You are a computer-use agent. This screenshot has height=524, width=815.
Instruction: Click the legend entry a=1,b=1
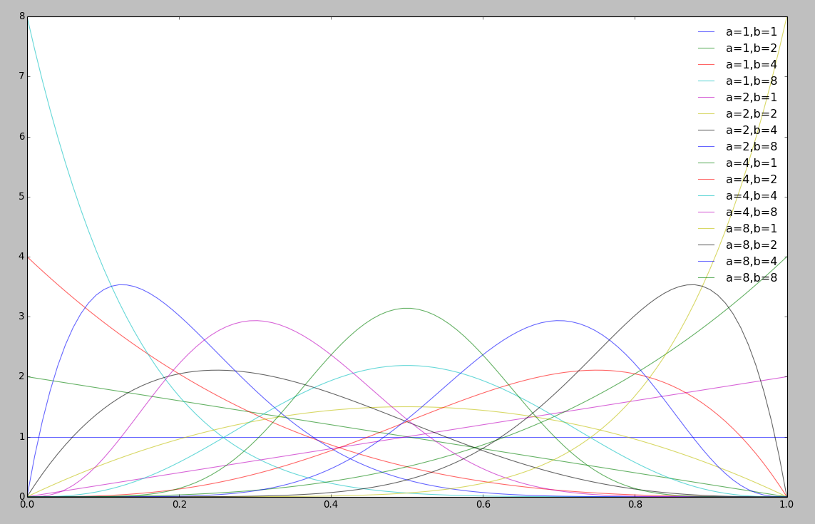737,31
